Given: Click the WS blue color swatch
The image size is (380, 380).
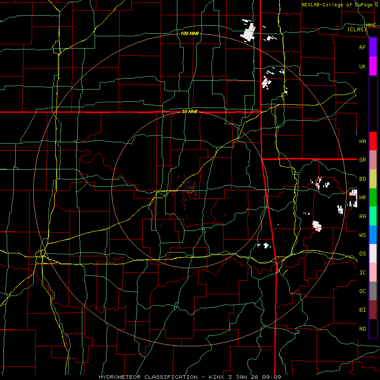Looking at the screenshot, I should [x=373, y=235].
